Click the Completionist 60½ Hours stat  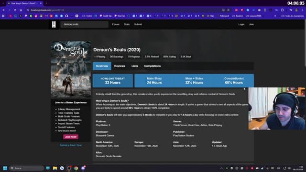(234, 81)
